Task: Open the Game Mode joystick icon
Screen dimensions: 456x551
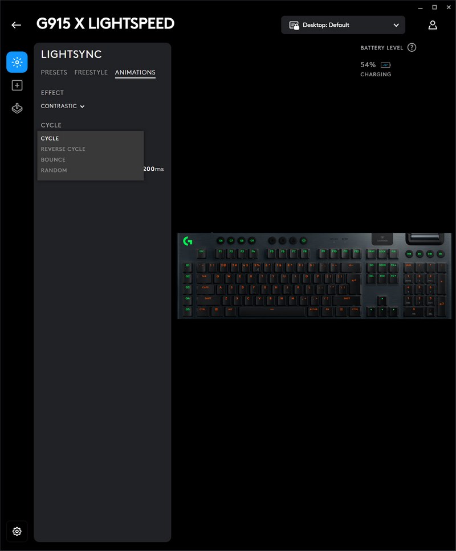Action: click(17, 109)
